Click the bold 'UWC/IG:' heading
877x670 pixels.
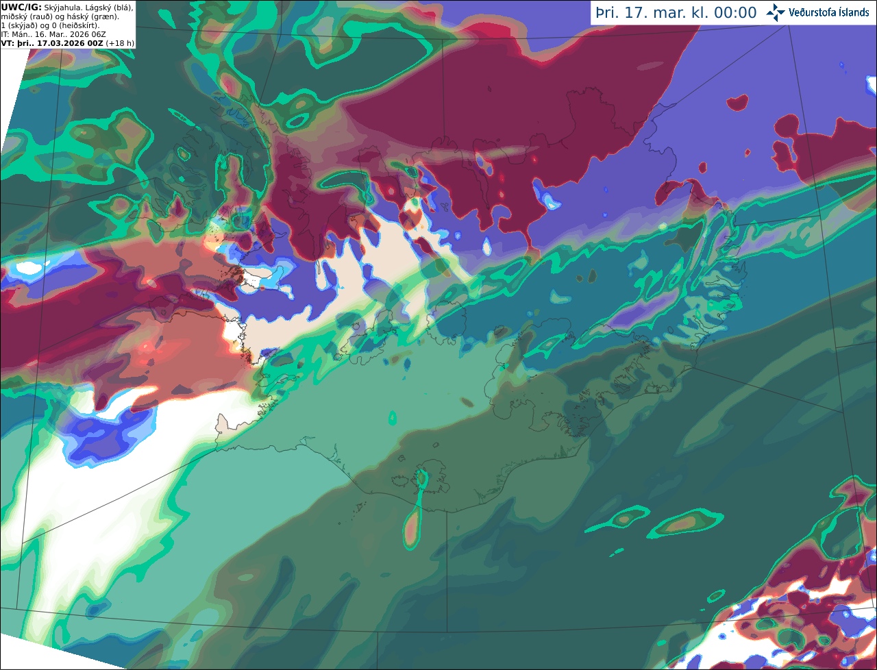point(21,7)
